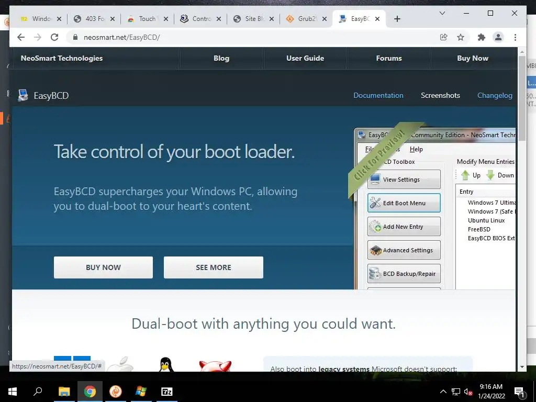Show hidden system tray icons
536x402 pixels.
point(443,392)
